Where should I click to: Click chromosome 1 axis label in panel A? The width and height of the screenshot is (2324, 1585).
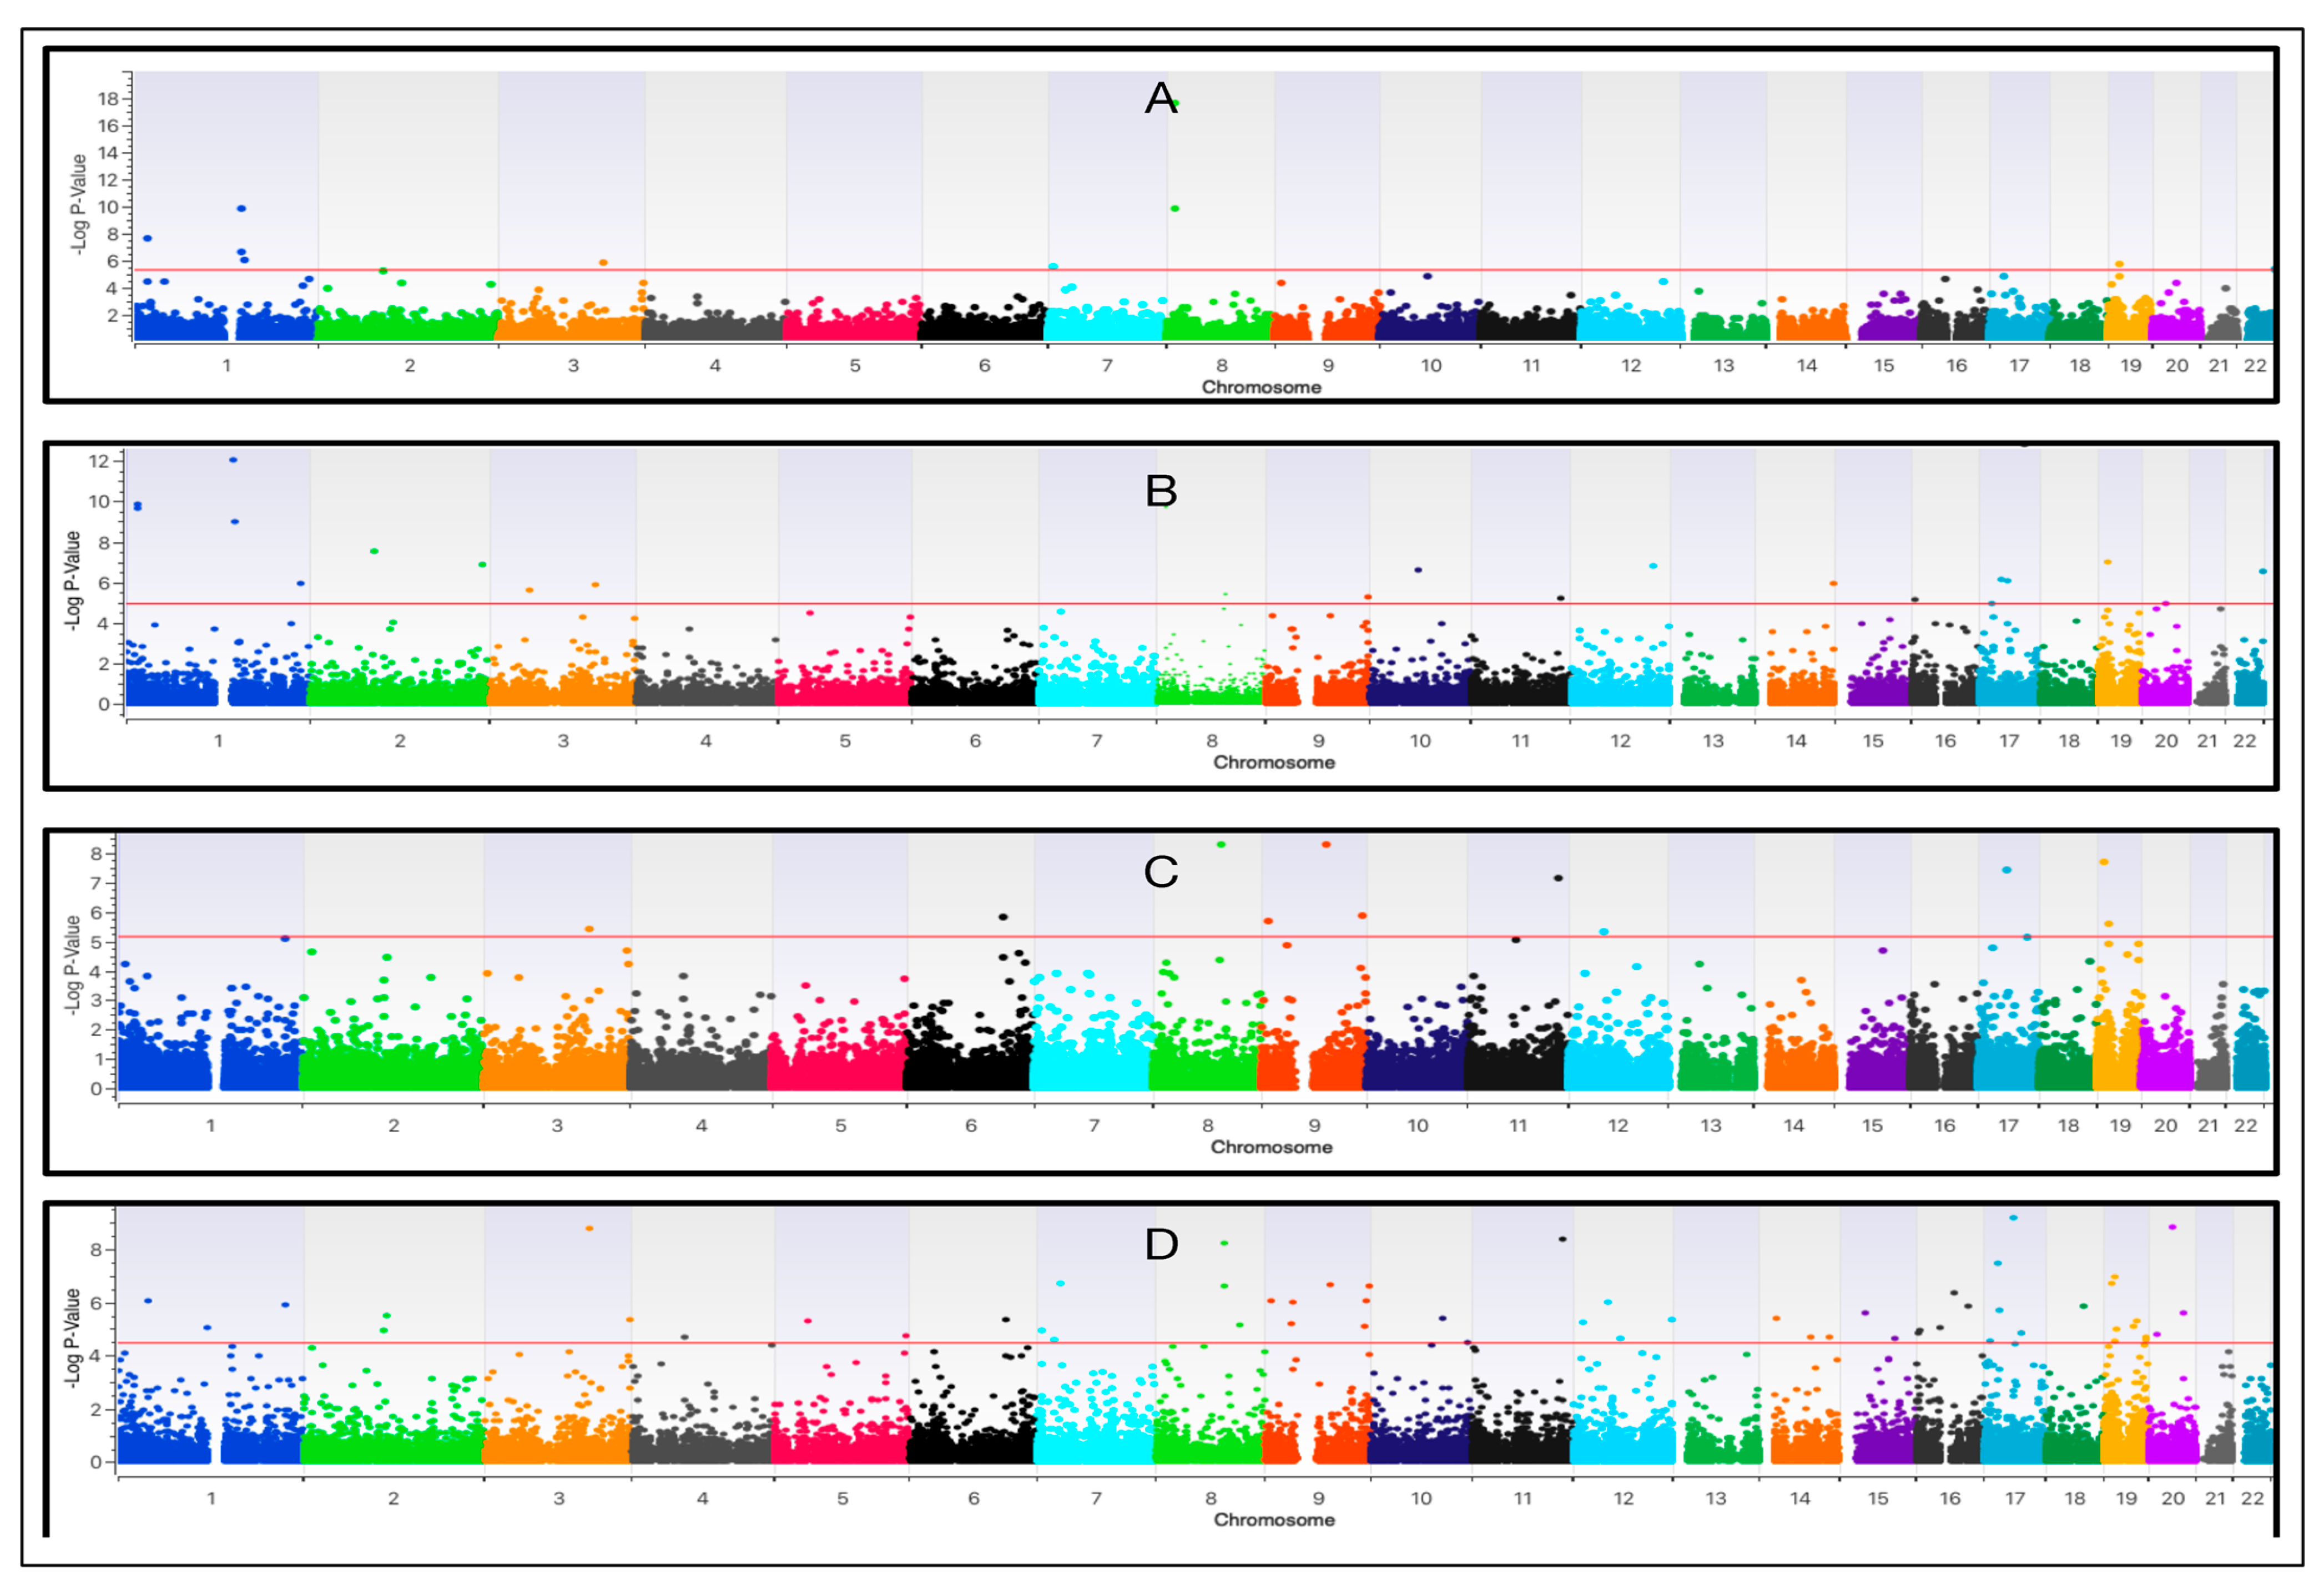[x=227, y=366]
